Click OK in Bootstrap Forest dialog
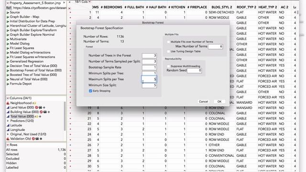The width and height of the screenshot is (306, 172). point(219,102)
